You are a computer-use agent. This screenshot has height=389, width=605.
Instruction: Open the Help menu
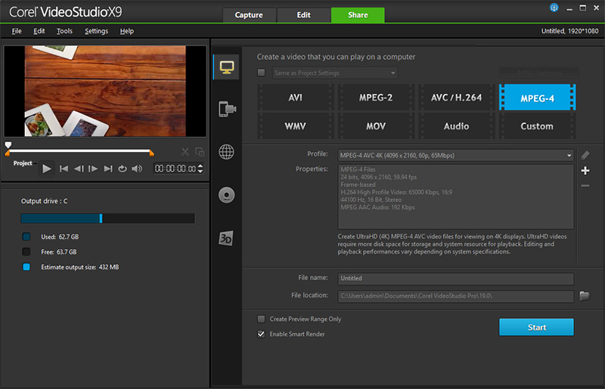126,31
